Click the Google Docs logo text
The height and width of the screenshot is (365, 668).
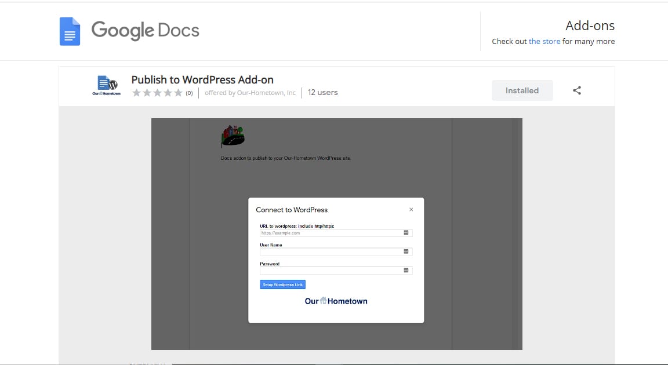146,31
